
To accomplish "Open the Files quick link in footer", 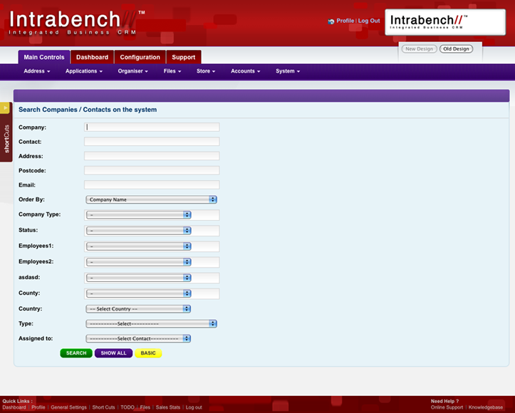I will point(145,407).
